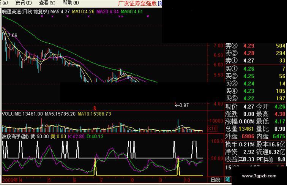The height and width of the screenshot is (185, 287).
Task: Click the volume MA10:15386.73 label
Action: click(x=94, y=114)
